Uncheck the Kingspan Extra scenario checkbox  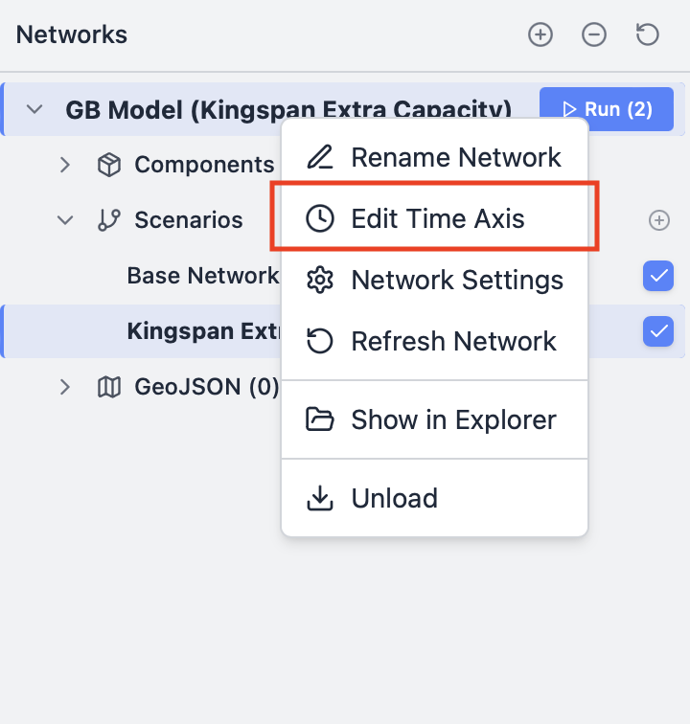658,331
